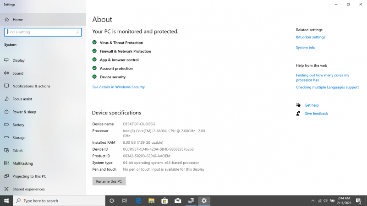The width and height of the screenshot is (367, 206).
Task: Select Multitasking menu item
Action: pos(43,163)
